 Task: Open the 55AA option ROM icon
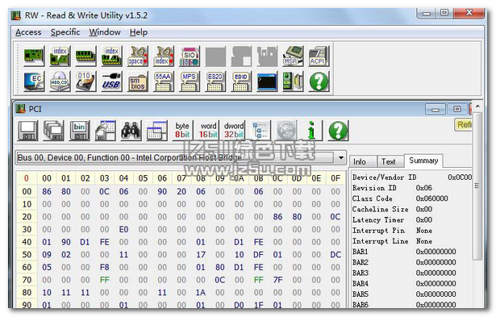coord(164,81)
